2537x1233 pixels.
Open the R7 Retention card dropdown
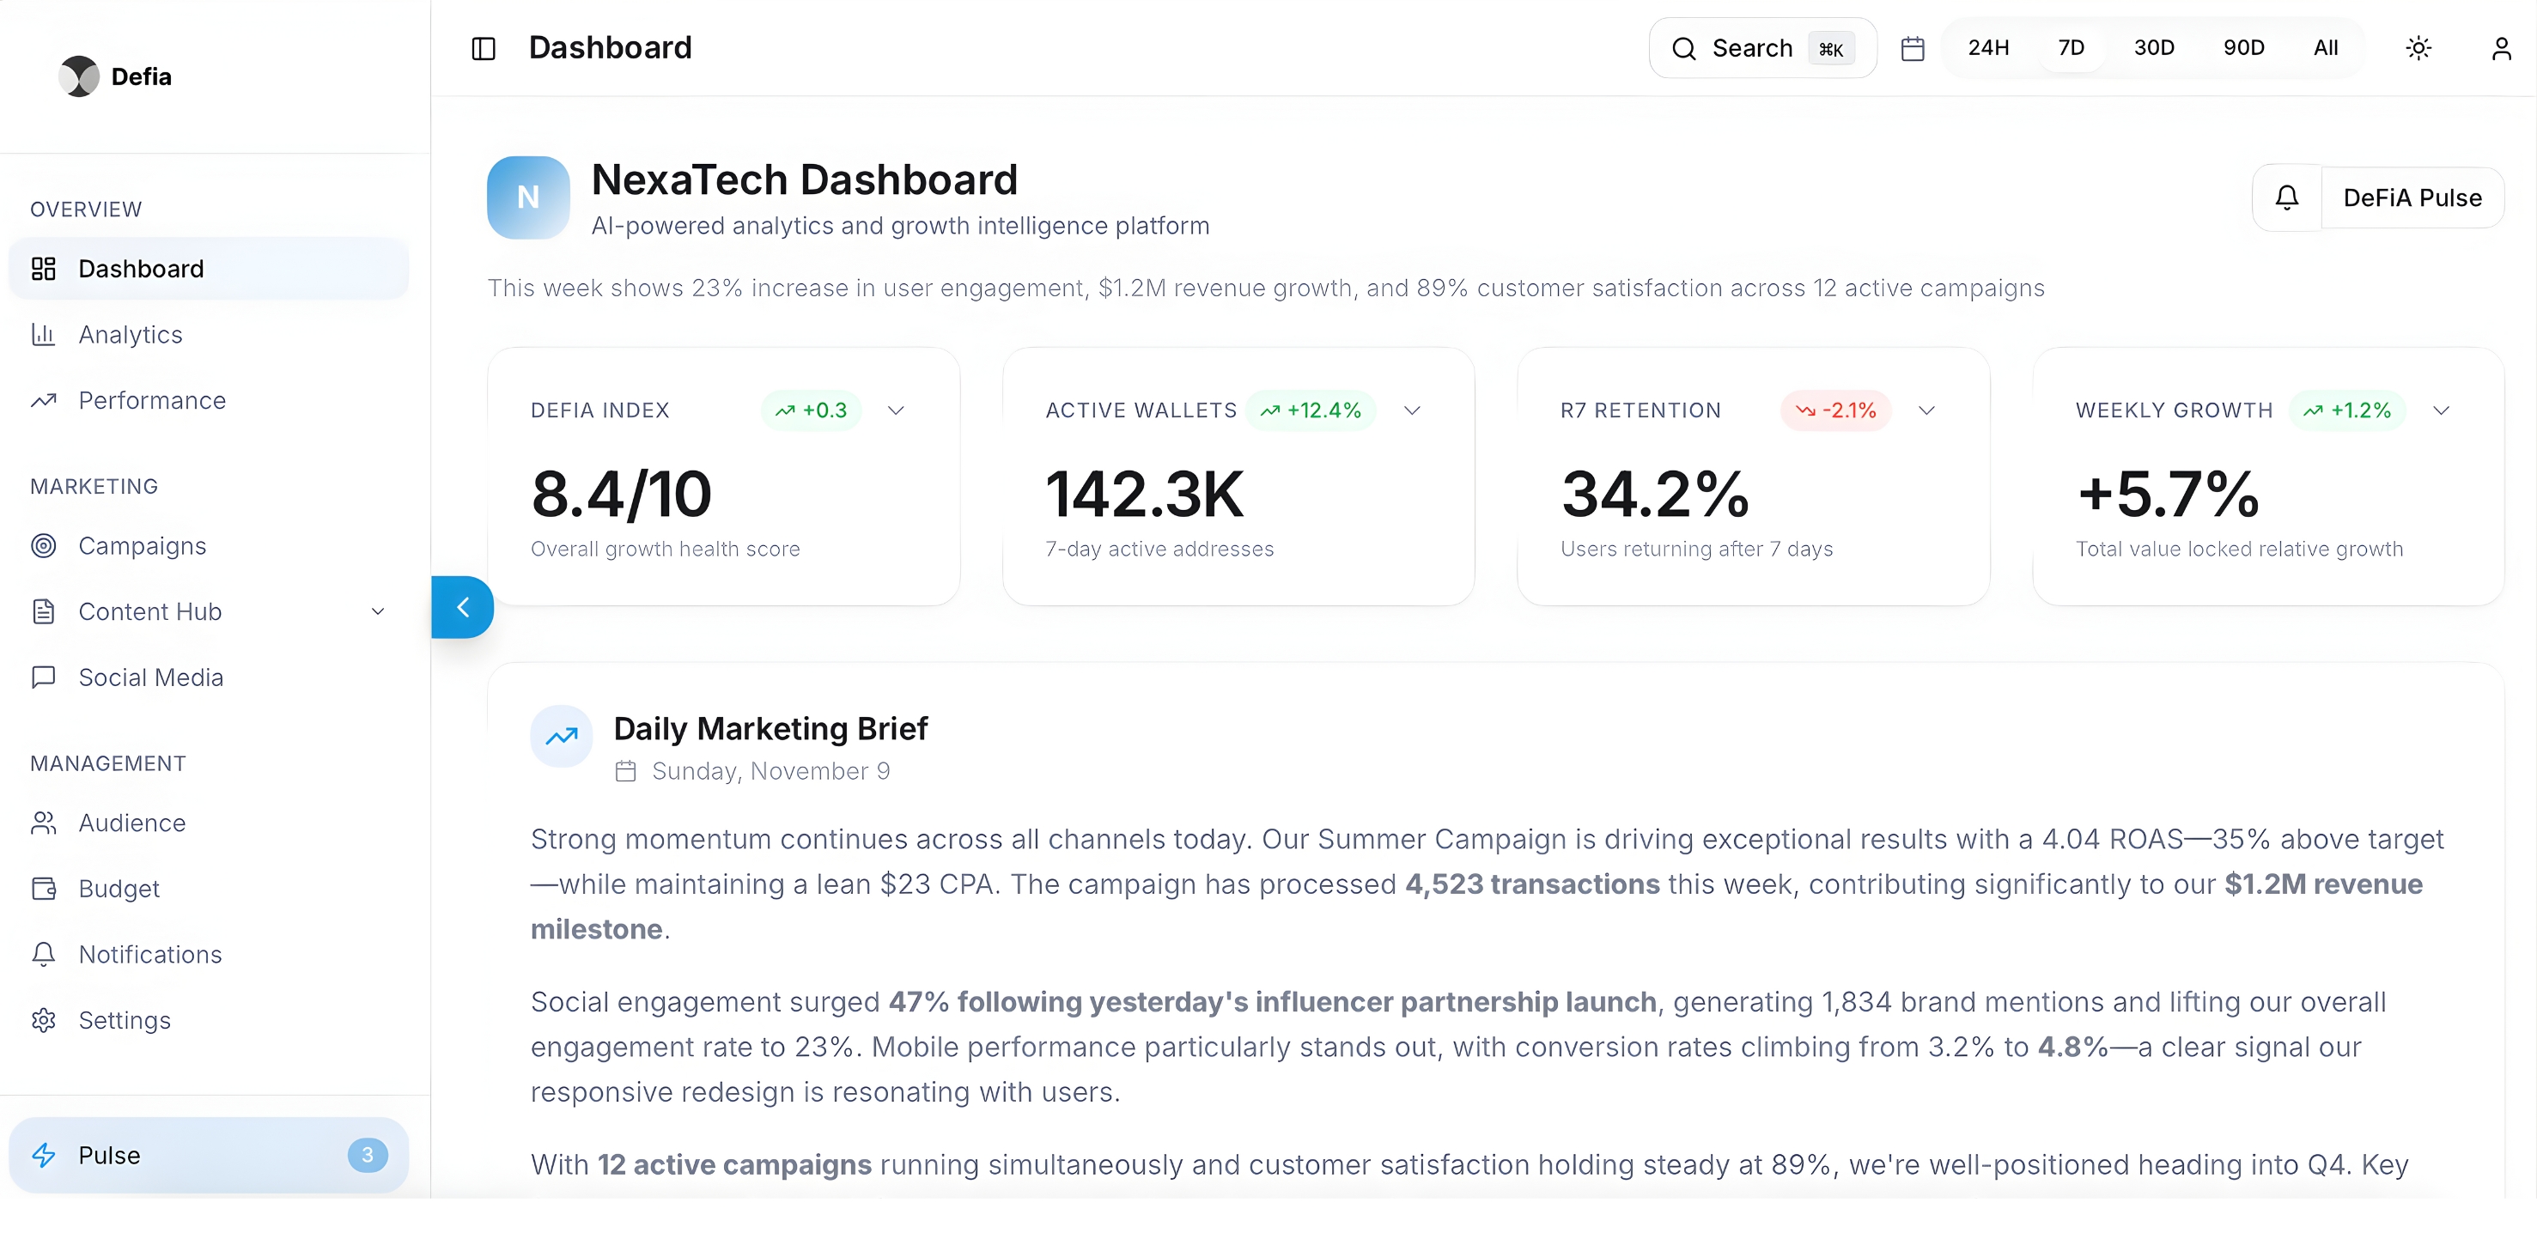tap(1926, 410)
